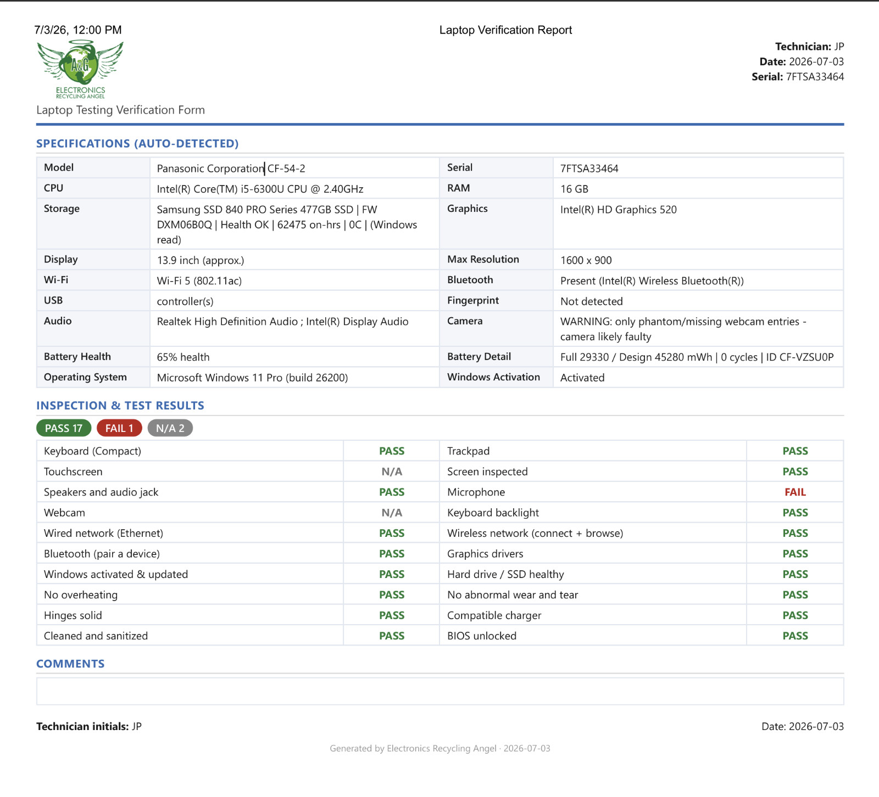Click the Graphics value Intel HD Graphics 520

(619, 210)
